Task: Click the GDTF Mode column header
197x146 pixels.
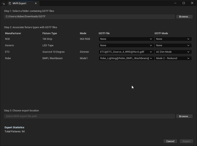Action: click(161, 33)
